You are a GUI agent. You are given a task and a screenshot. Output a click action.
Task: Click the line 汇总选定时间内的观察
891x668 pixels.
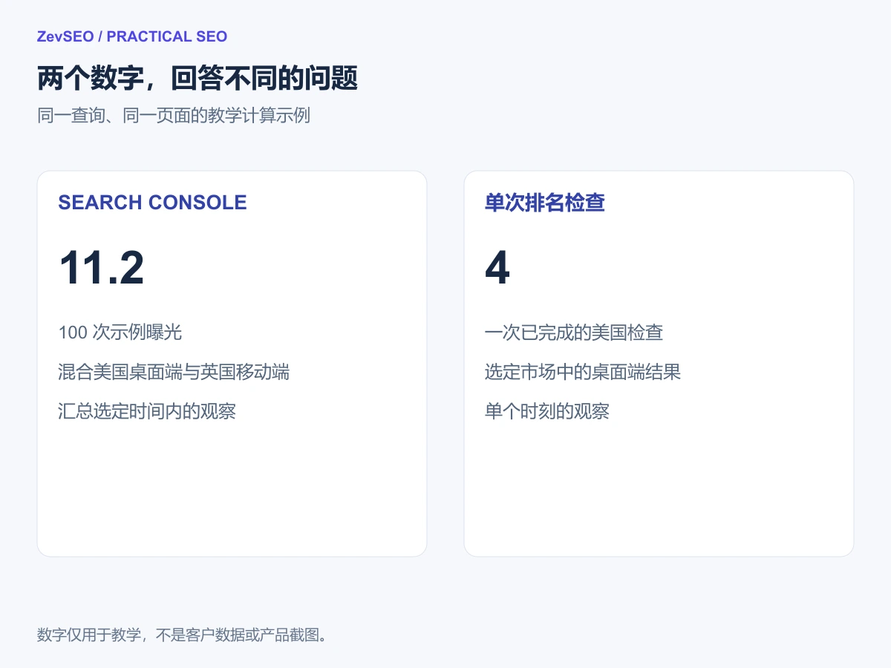147,411
